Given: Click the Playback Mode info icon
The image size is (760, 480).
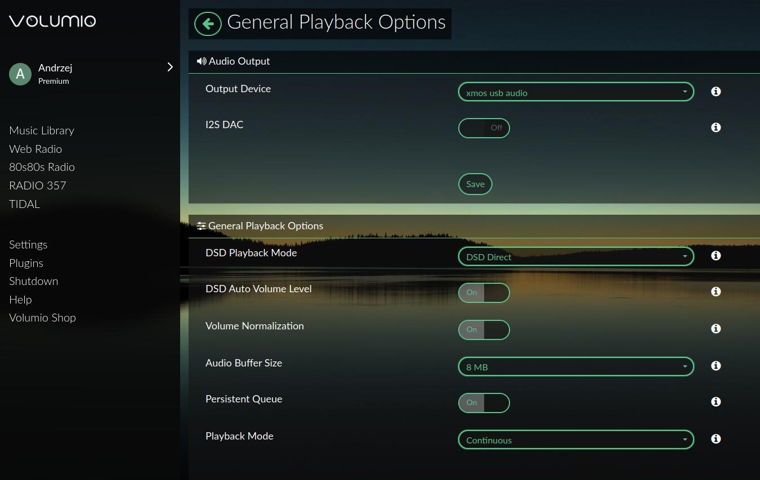Looking at the screenshot, I should tap(716, 439).
